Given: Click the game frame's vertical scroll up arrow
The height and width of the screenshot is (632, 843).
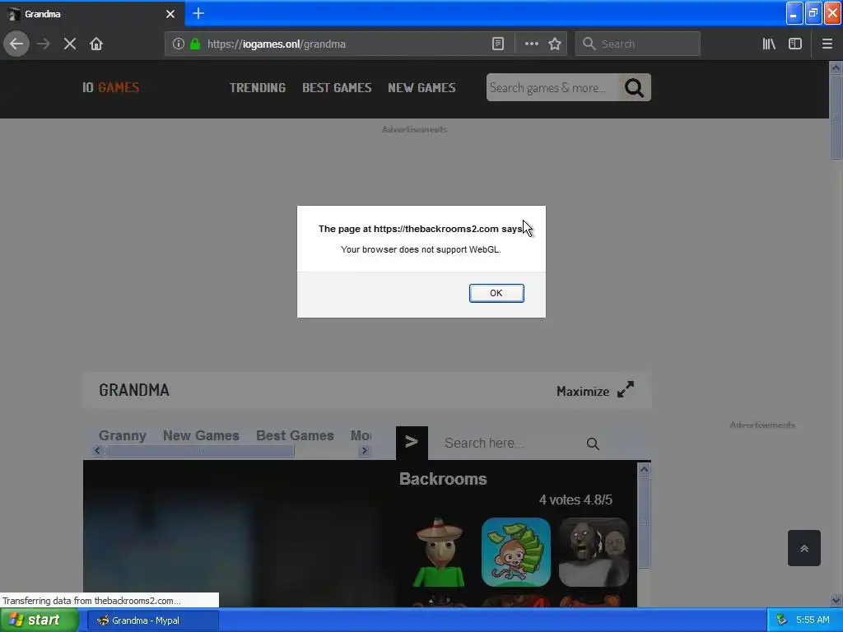Looking at the screenshot, I should [644, 469].
